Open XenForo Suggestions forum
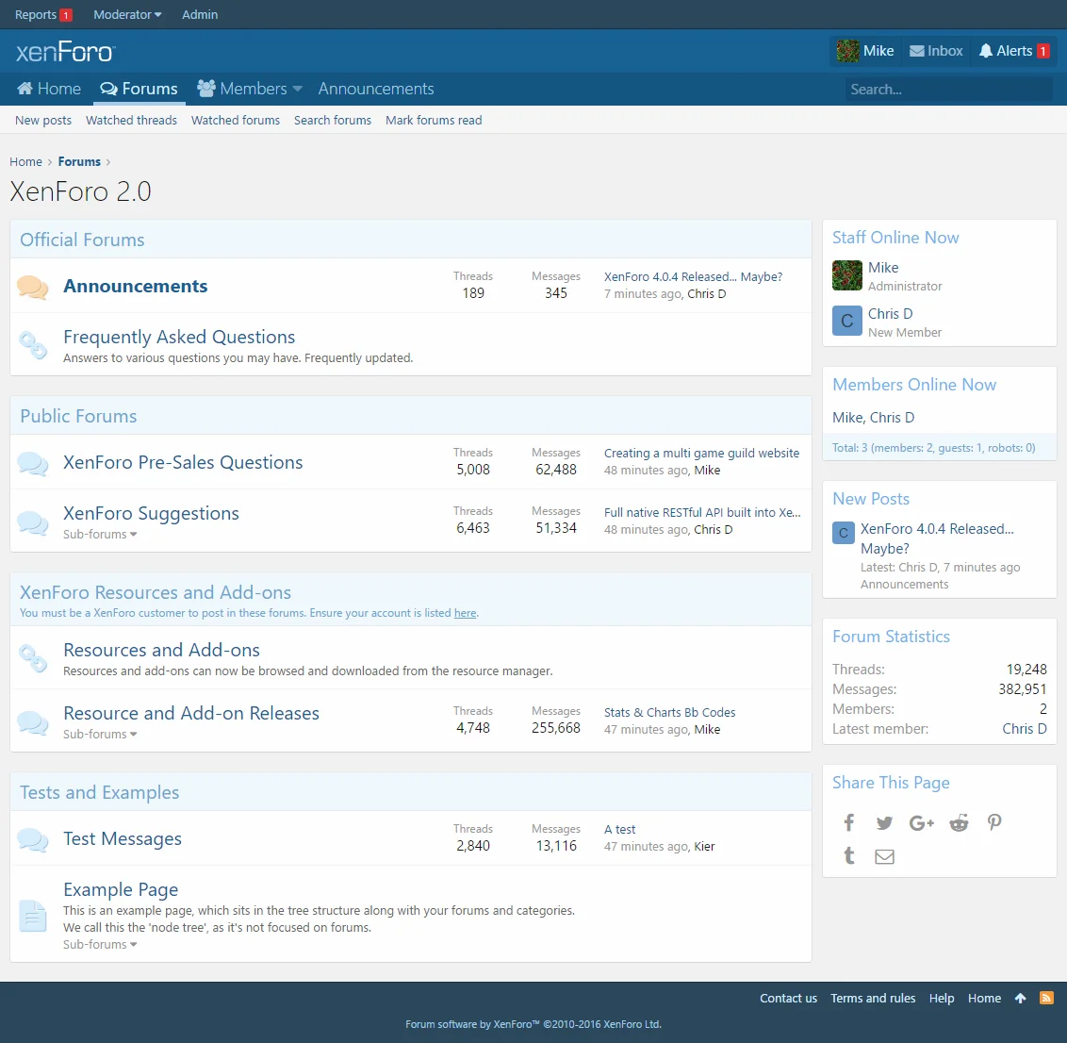This screenshot has width=1067, height=1043. (x=151, y=513)
